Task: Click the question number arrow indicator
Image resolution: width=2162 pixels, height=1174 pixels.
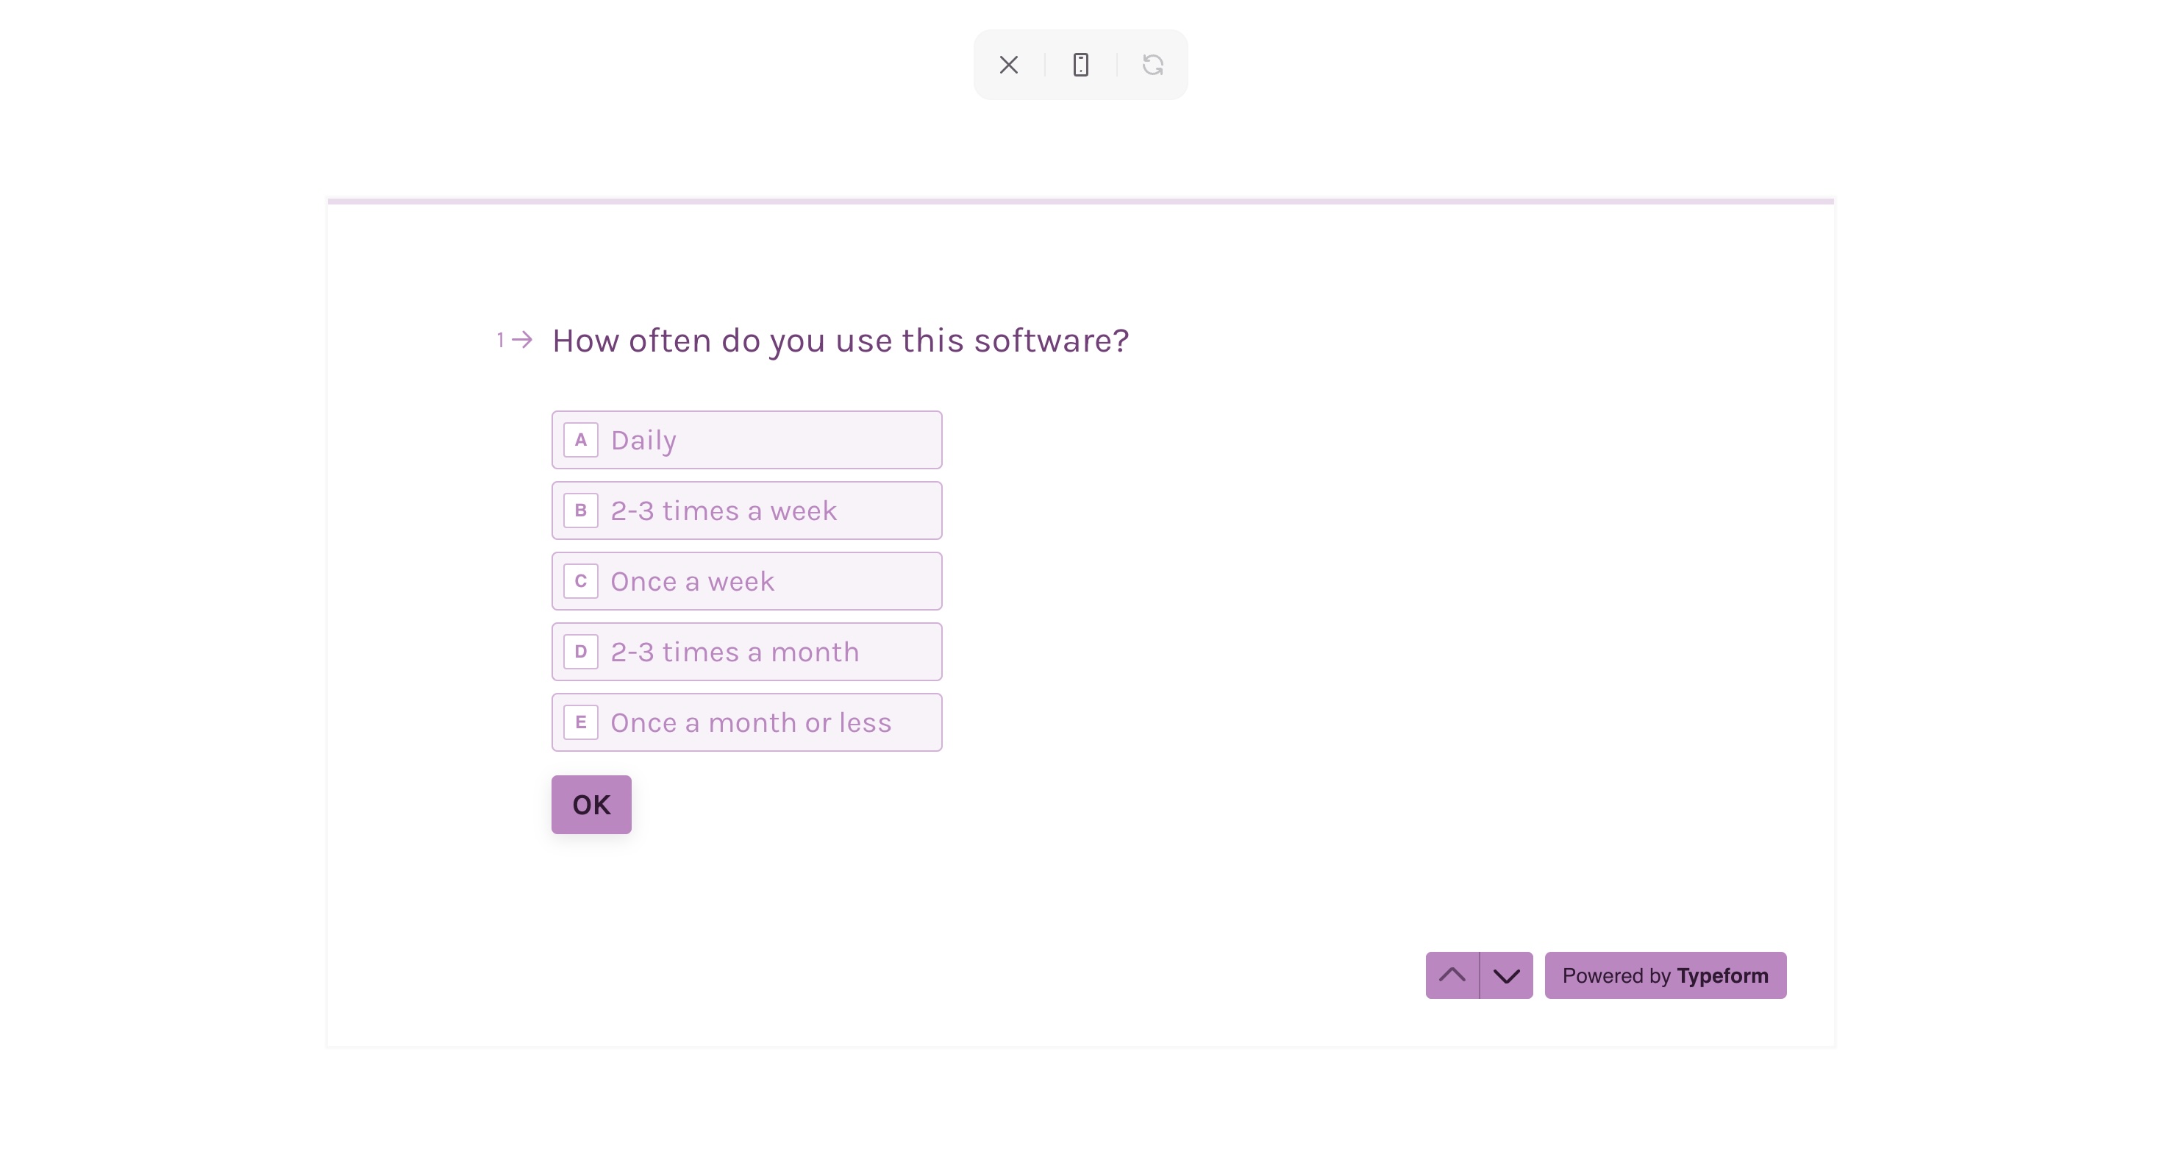Action: (515, 340)
